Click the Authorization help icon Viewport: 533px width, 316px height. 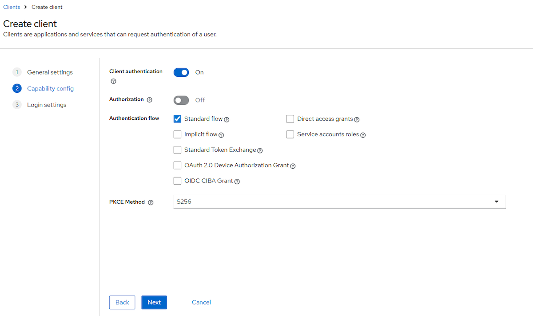[x=149, y=100]
